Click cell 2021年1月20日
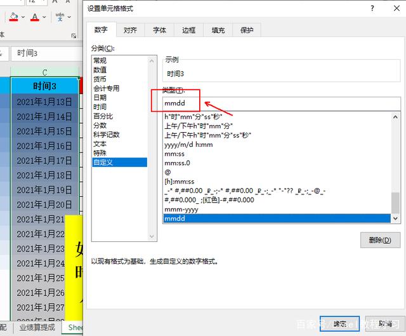This screenshot has width=406, height=336. tap(44, 205)
